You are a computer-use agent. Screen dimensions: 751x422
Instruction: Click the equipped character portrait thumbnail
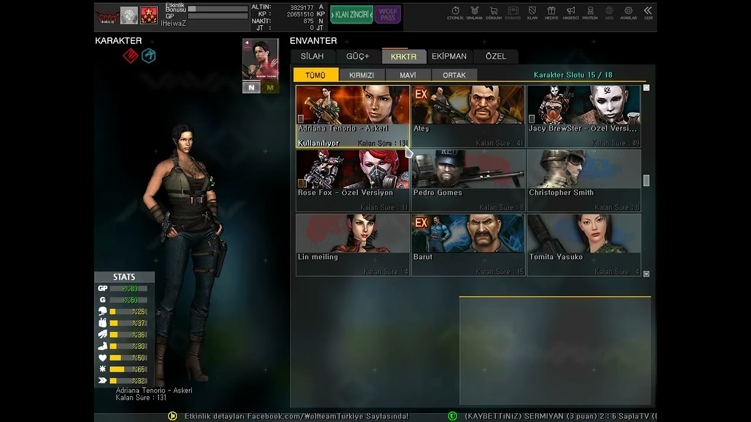pos(261,59)
